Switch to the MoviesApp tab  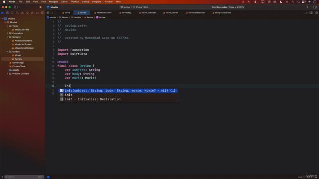[125, 13]
